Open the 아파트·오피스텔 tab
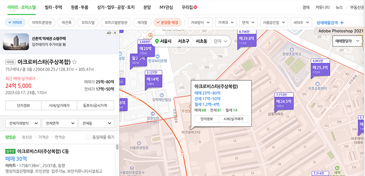The image size is (365, 176). (21, 7)
